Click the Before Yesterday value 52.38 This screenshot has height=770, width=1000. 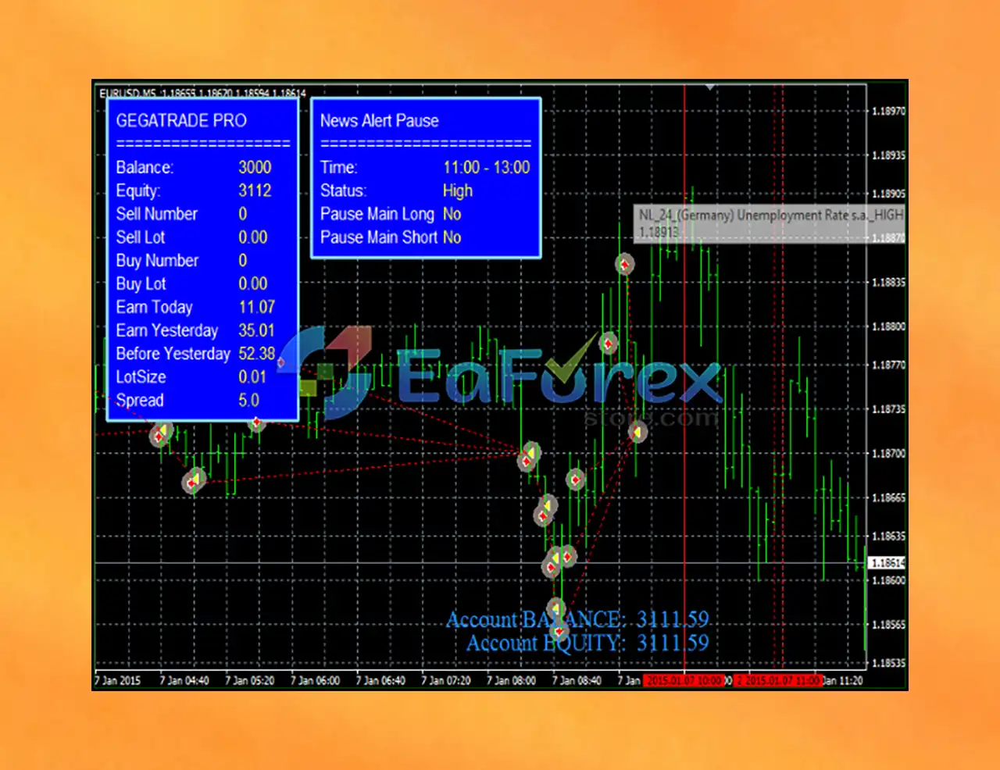click(257, 354)
